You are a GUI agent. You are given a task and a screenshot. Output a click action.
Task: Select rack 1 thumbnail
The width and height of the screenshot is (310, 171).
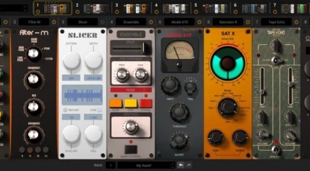57,8
